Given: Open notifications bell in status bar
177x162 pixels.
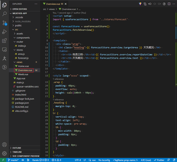Looking at the screenshot, I should (174, 160).
